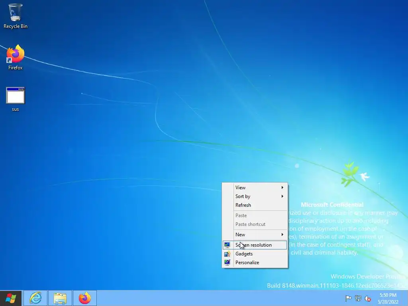Viewport: 408px width, 306px height.
Task: Click the Personalize menu icon
Action: [x=227, y=262]
